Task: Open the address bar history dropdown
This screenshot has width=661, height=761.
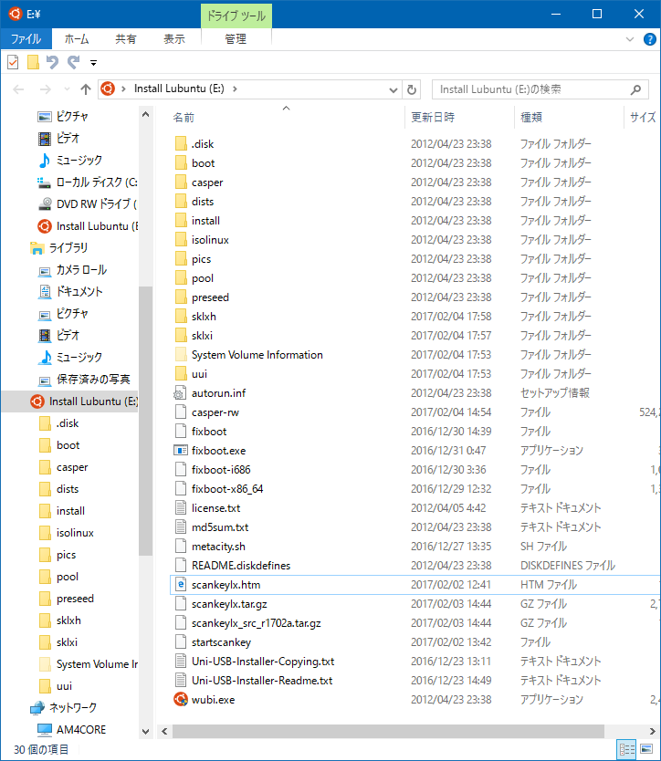Action: (x=393, y=89)
